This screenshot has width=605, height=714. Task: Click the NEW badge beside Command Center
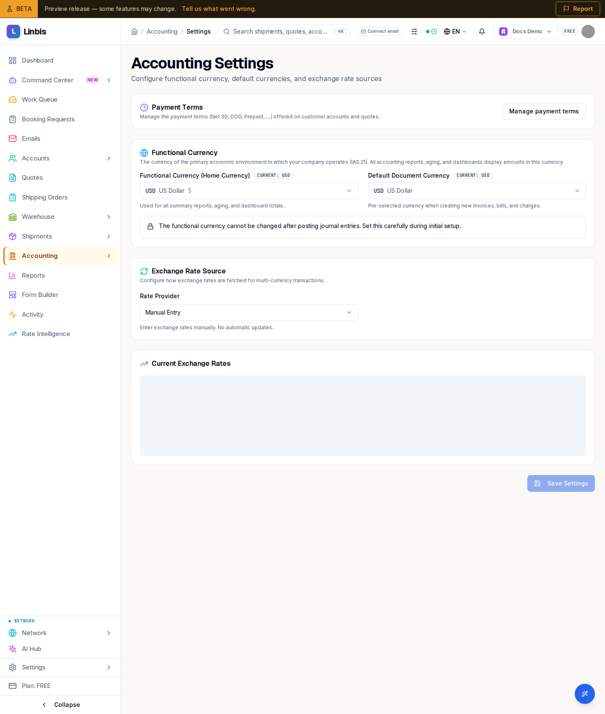pyautogui.click(x=92, y=80)
